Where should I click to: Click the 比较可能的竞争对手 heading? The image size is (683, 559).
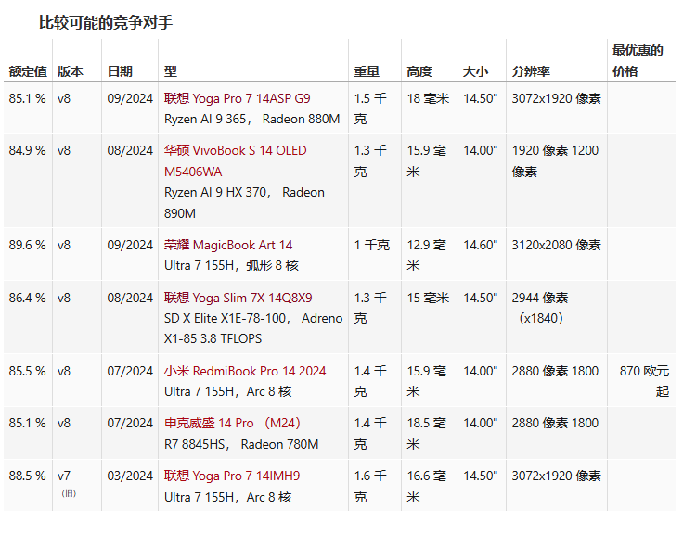pos(106,22)
